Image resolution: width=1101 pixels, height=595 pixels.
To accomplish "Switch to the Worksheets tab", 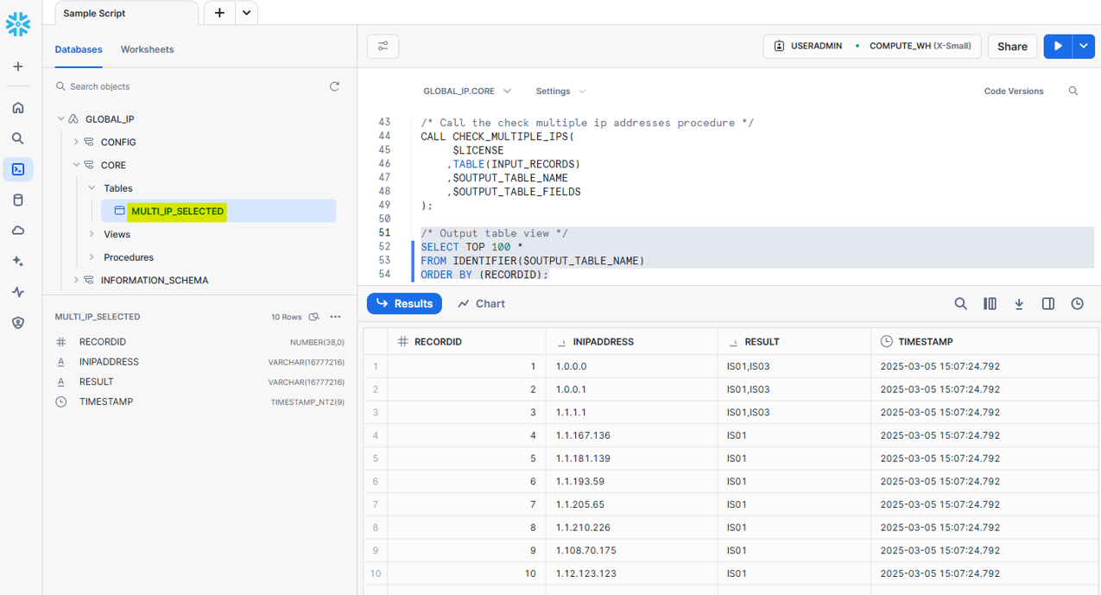I will (147, 49).
